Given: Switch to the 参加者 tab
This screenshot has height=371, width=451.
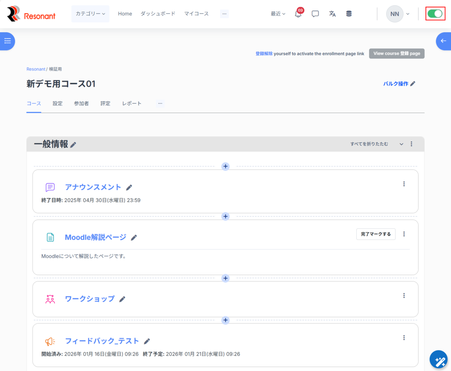Looking at the screenshot, I should pyautogui.click(x=81, y=103).
